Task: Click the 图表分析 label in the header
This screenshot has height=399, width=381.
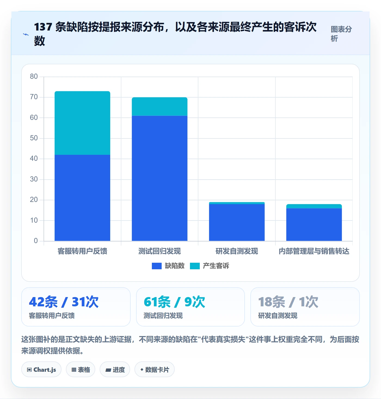Action: point(341,34)
